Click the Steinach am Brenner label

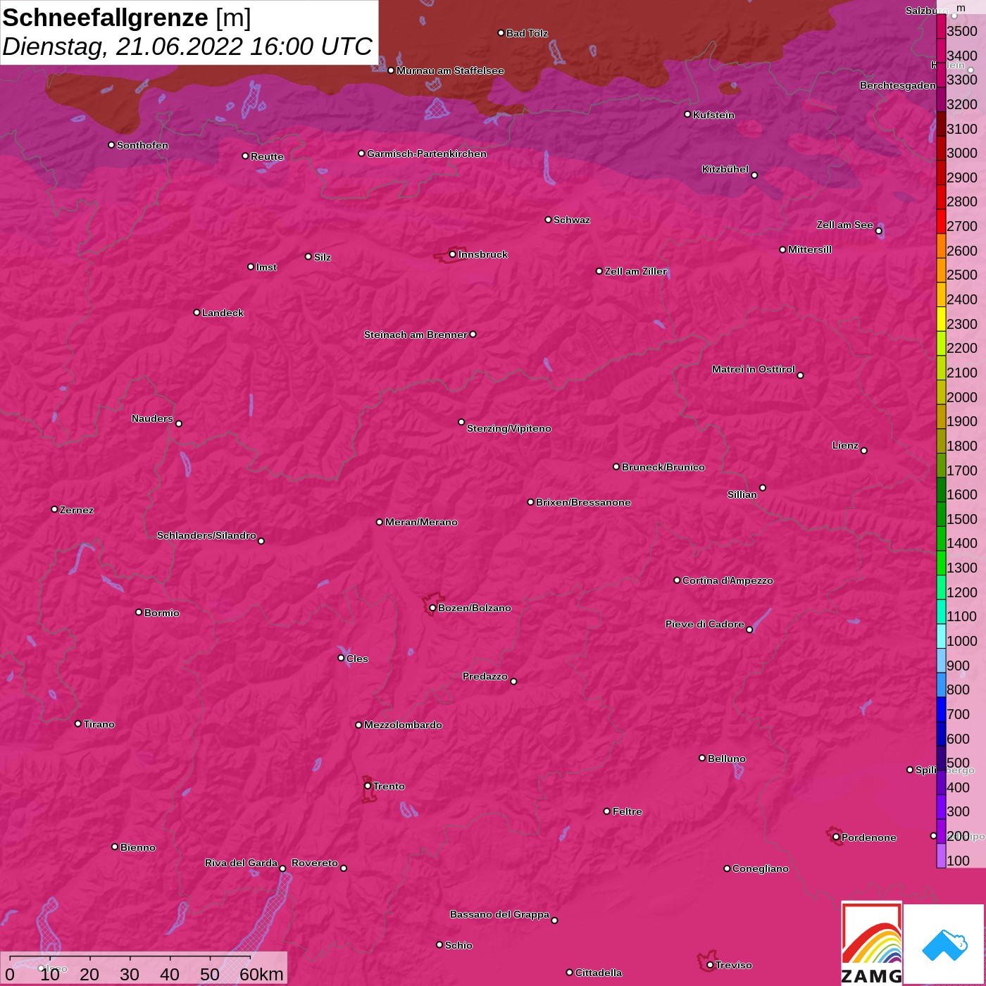pos(416,335)
